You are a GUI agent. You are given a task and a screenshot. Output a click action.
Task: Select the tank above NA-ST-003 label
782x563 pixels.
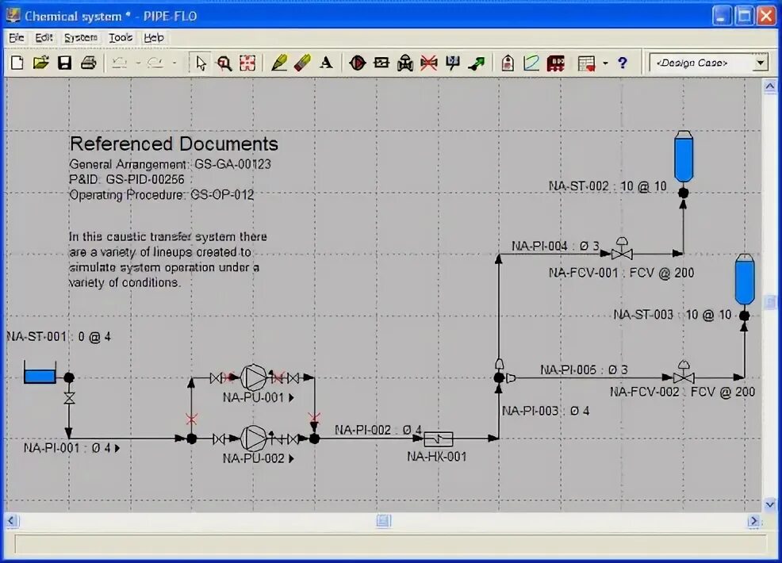point(745,279)
